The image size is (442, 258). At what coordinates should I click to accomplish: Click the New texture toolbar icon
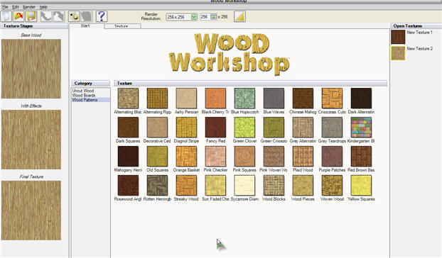click(6, 16)
